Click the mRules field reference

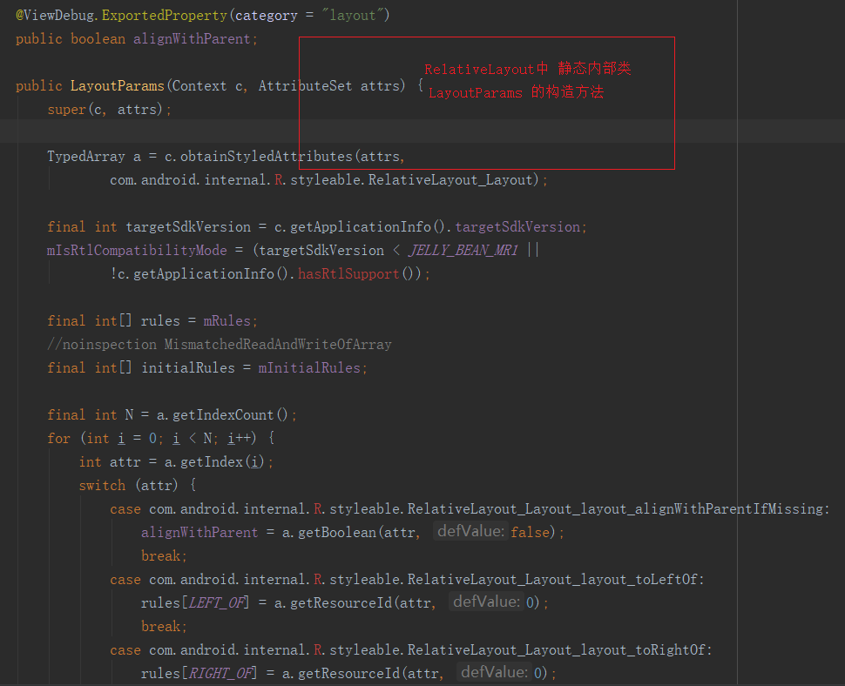226,321
